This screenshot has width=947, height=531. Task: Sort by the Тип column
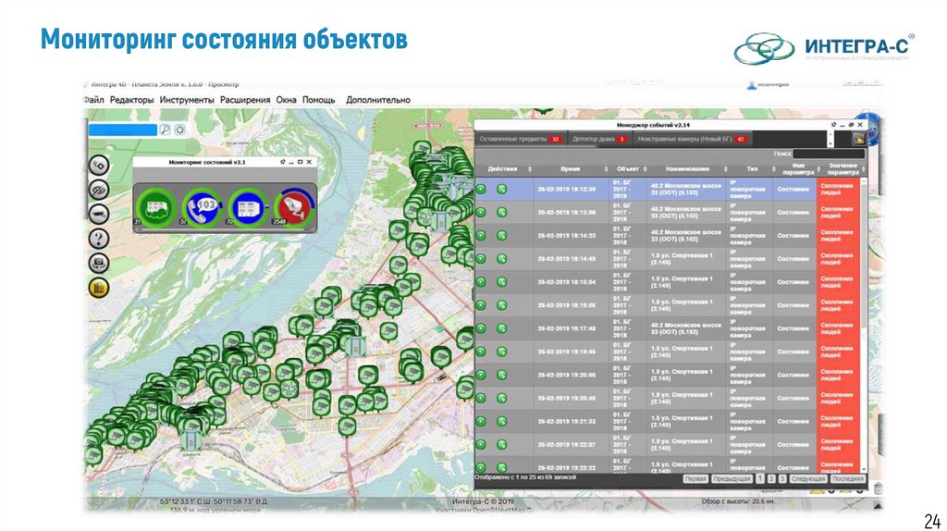[752, 169]
